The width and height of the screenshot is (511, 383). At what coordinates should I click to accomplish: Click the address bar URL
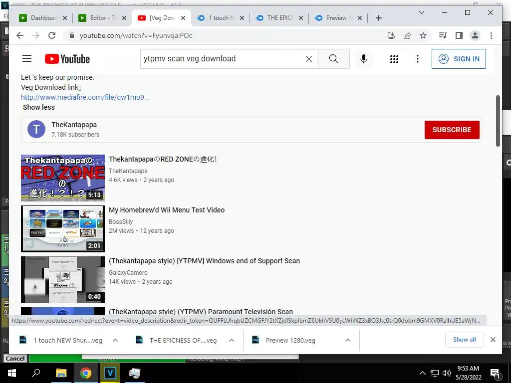coord(136,35)
